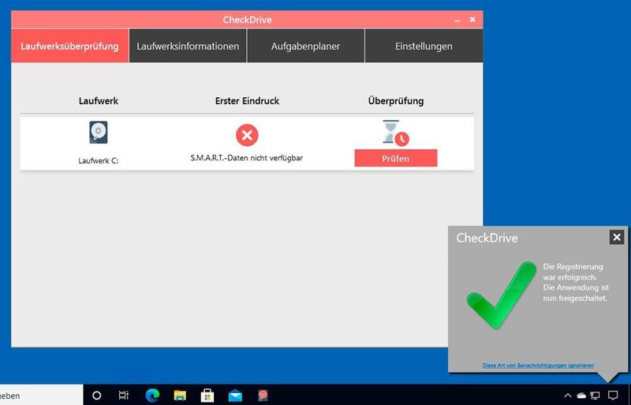The image size is (631, 405).
Task: Click the red X S.M.A.R.T. status icon
Action: coord(247,135)
